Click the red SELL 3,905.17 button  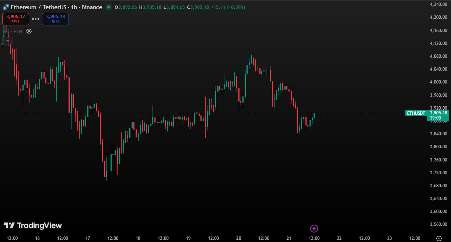tap(15, 19)
